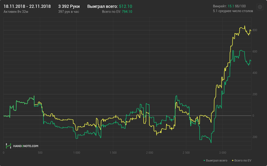Toggle the yellow Всего по EV legend dot
267x166 pixels.
point(233,161)
